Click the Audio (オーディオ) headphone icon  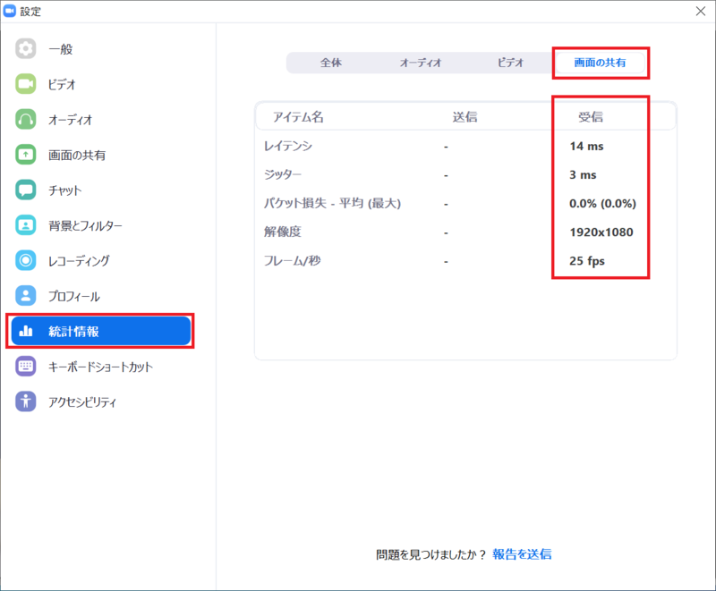click(x=26, y=119)
